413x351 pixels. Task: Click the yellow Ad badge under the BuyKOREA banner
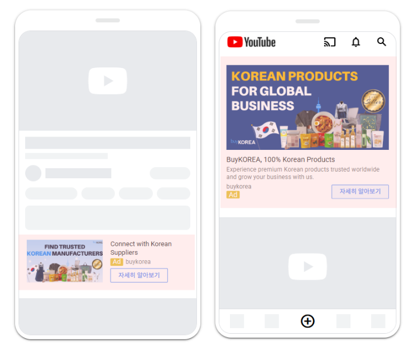233,195
